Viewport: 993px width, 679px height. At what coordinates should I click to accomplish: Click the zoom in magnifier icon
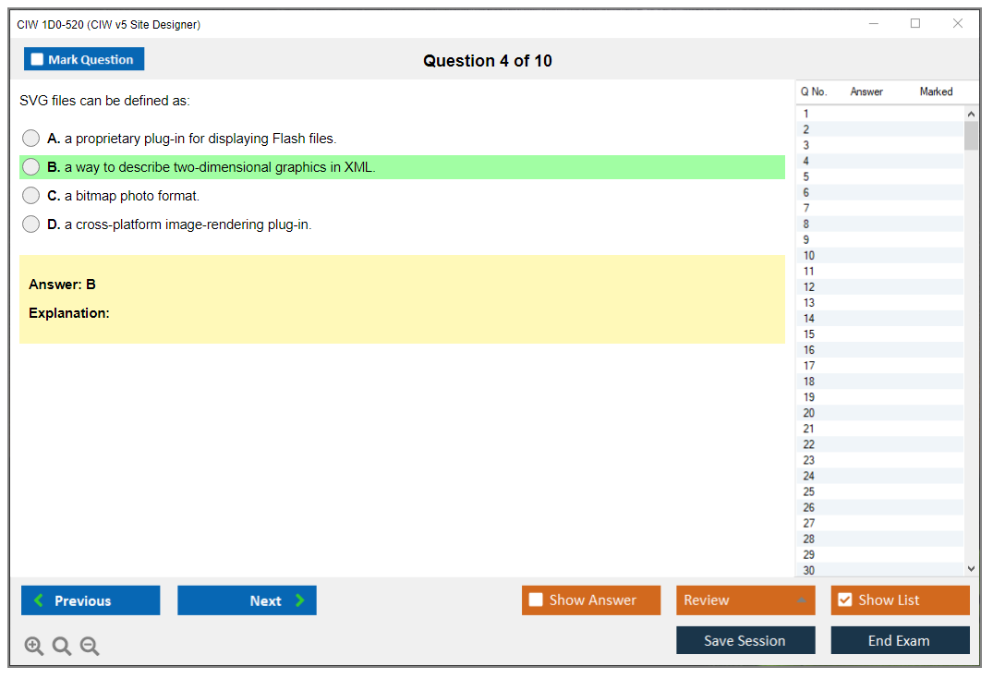34,647
